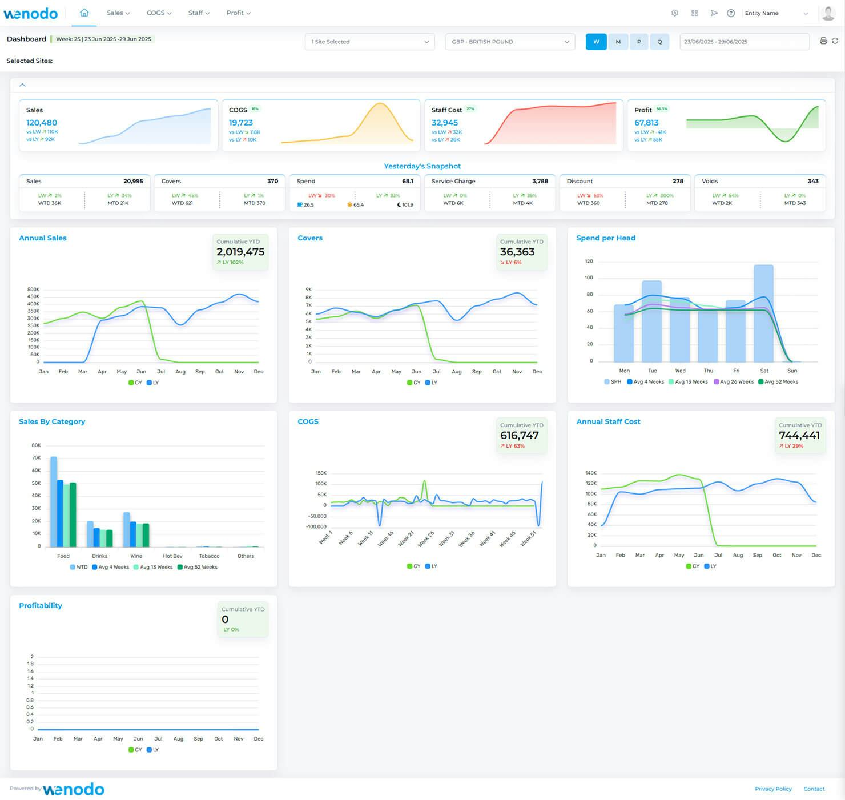Open the Sales menu
The image size is (845, 800).
tap(117, 13)
